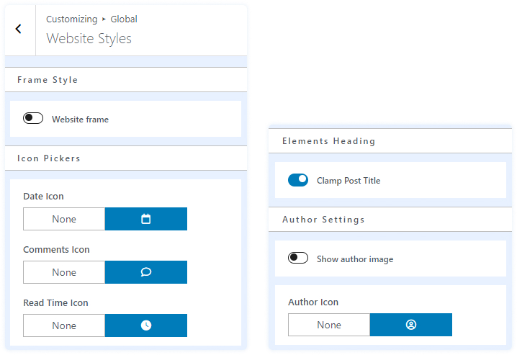The width and height of the screenshot is (517, 355).
Task: Turn off the Clamp Post Title switch
Action: [298, 180]
